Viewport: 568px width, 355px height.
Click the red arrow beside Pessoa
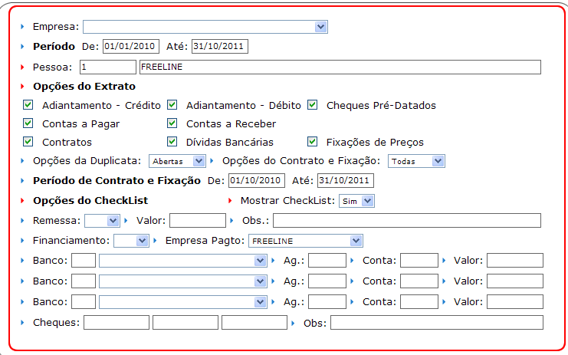point(23,67)
